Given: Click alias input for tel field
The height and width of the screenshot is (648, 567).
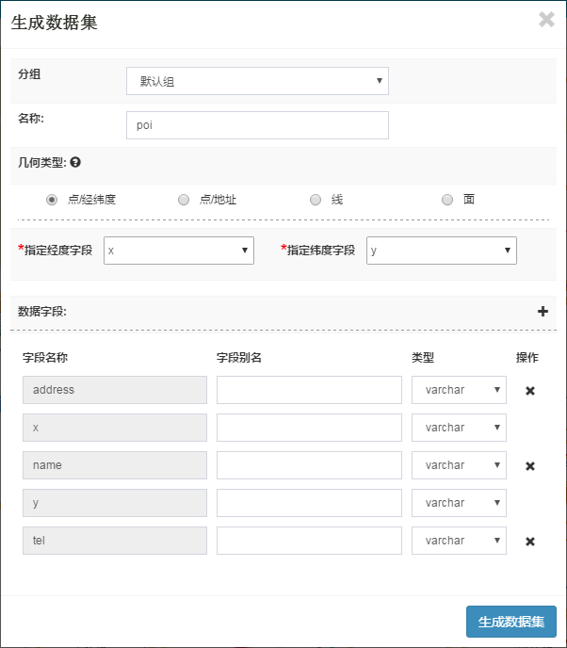Looking at the screenshot, I should [x=309, y=540].
